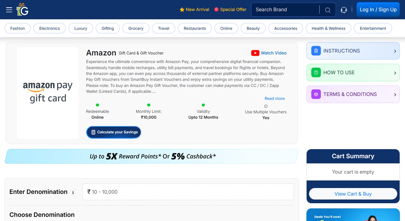The width and height of the screenshot is (405, 221).
Task: Open customer support headset icon
Action: point(344,10)
